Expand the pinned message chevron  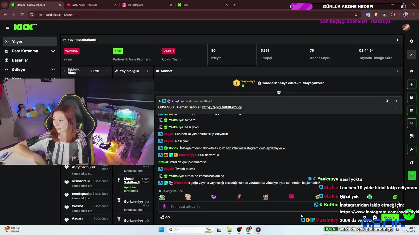[396, 108]
